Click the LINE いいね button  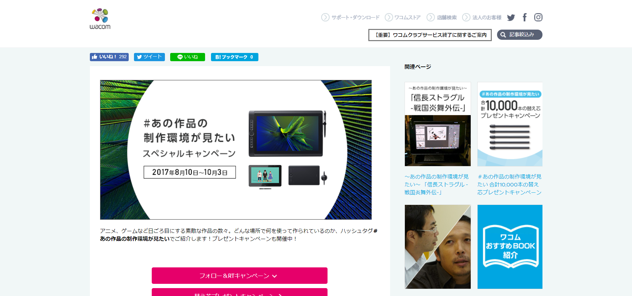tap(188, 57)
